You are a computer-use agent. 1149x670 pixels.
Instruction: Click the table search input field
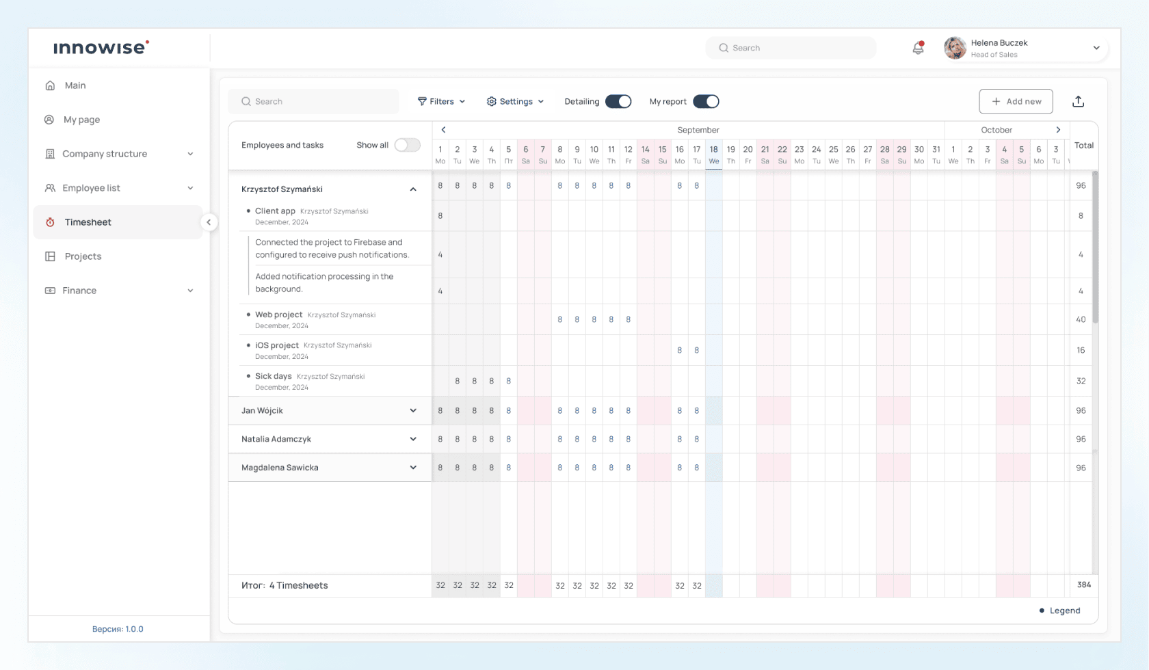click(x=313, y=101)
